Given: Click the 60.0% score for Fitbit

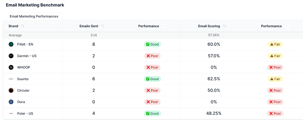Looking at the screenshot, I should point(214,44).
